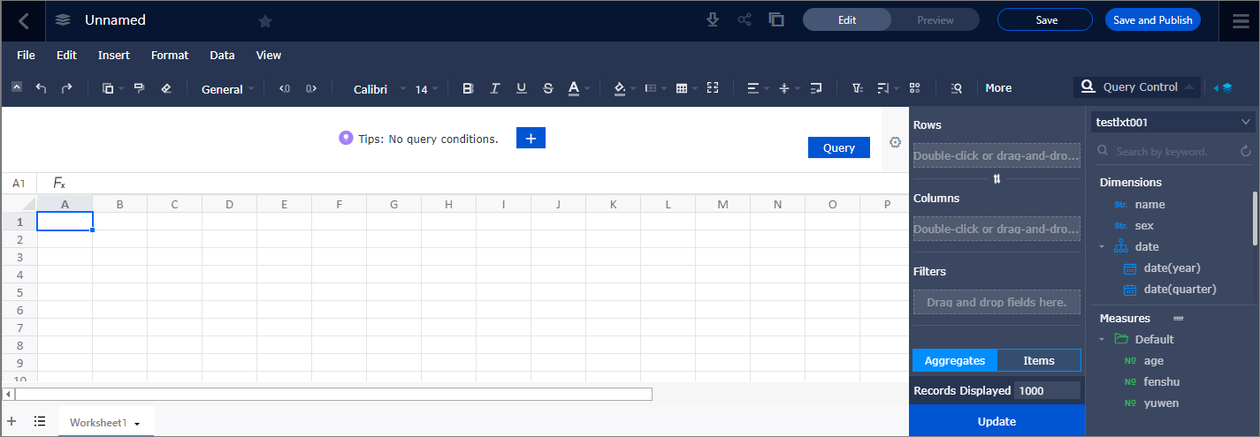Click the decrease decimal places icon

[284, 88]
